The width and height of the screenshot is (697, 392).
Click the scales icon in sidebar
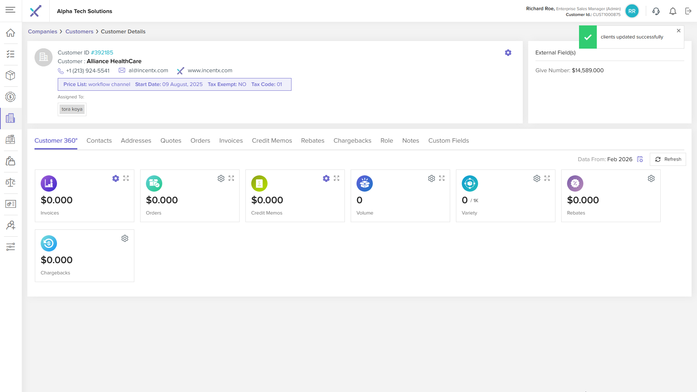[x=11, y=183]
